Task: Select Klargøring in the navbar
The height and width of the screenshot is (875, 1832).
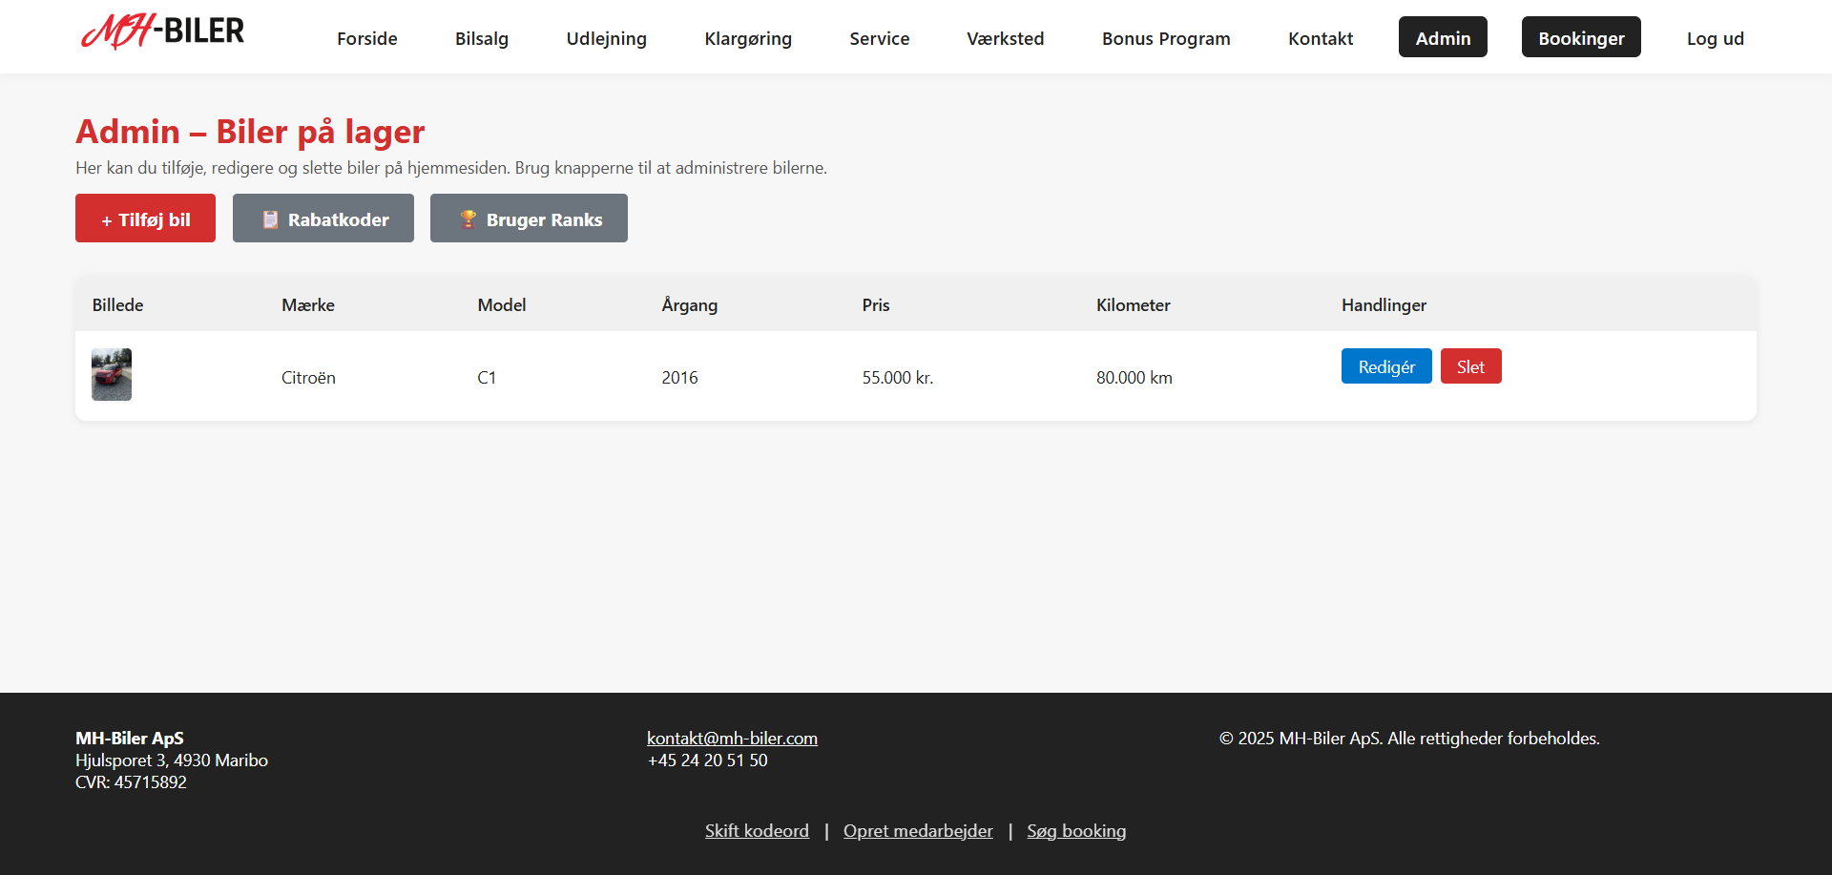Action: (x=748, y=38)
